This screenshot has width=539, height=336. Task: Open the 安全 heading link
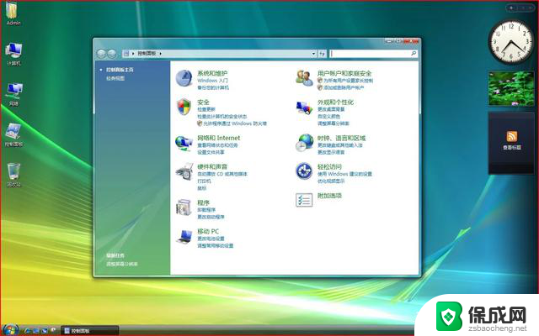(x=203, y=102)
